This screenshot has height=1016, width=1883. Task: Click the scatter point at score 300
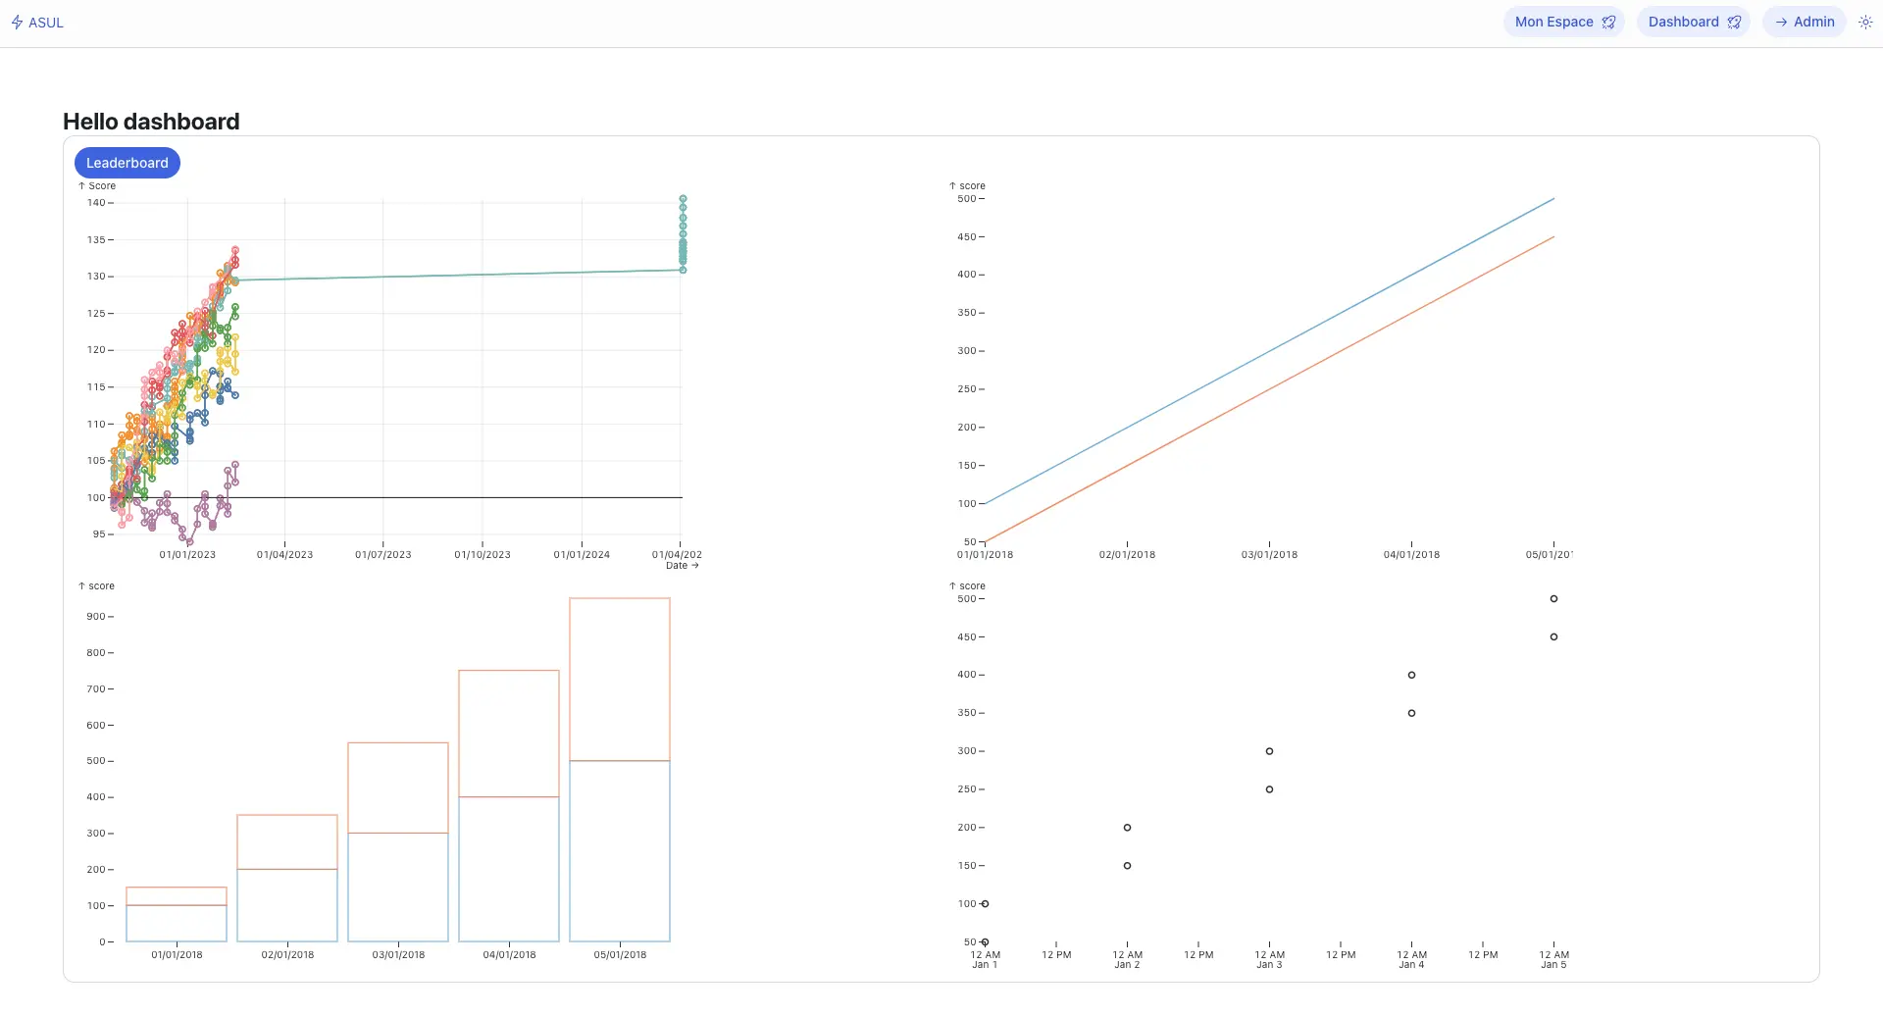(x=1269, y=751)
